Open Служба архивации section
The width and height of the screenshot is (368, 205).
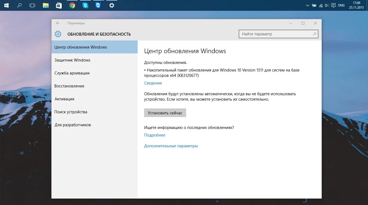point(95,73)
